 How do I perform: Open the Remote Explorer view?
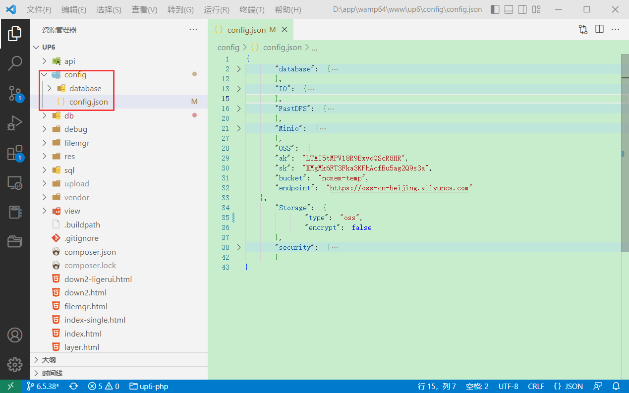click(15, 183)
